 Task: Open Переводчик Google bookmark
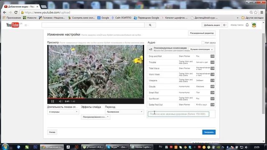(146, 17)
